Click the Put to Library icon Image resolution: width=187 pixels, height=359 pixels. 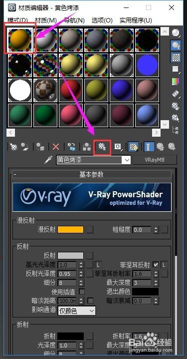tap(102, 147)
